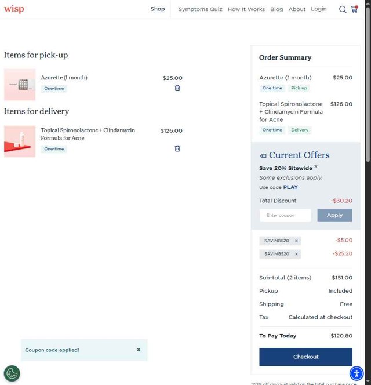Remove the SAVINGS20 coupon worth -$25.20
The image size is (371, 385).
(x=296, y=254)
